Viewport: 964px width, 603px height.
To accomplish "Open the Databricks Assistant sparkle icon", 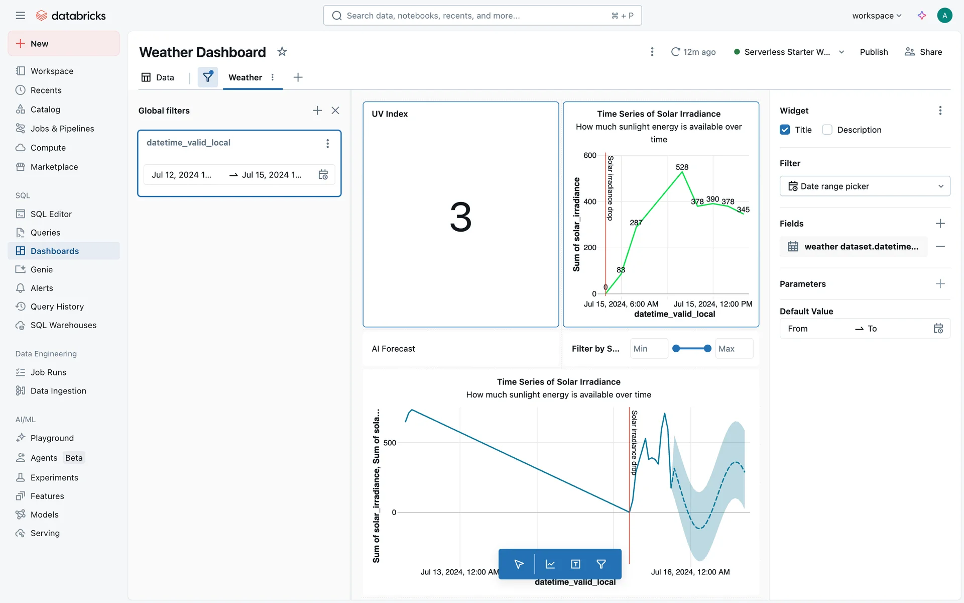I will tap(922, 16).
